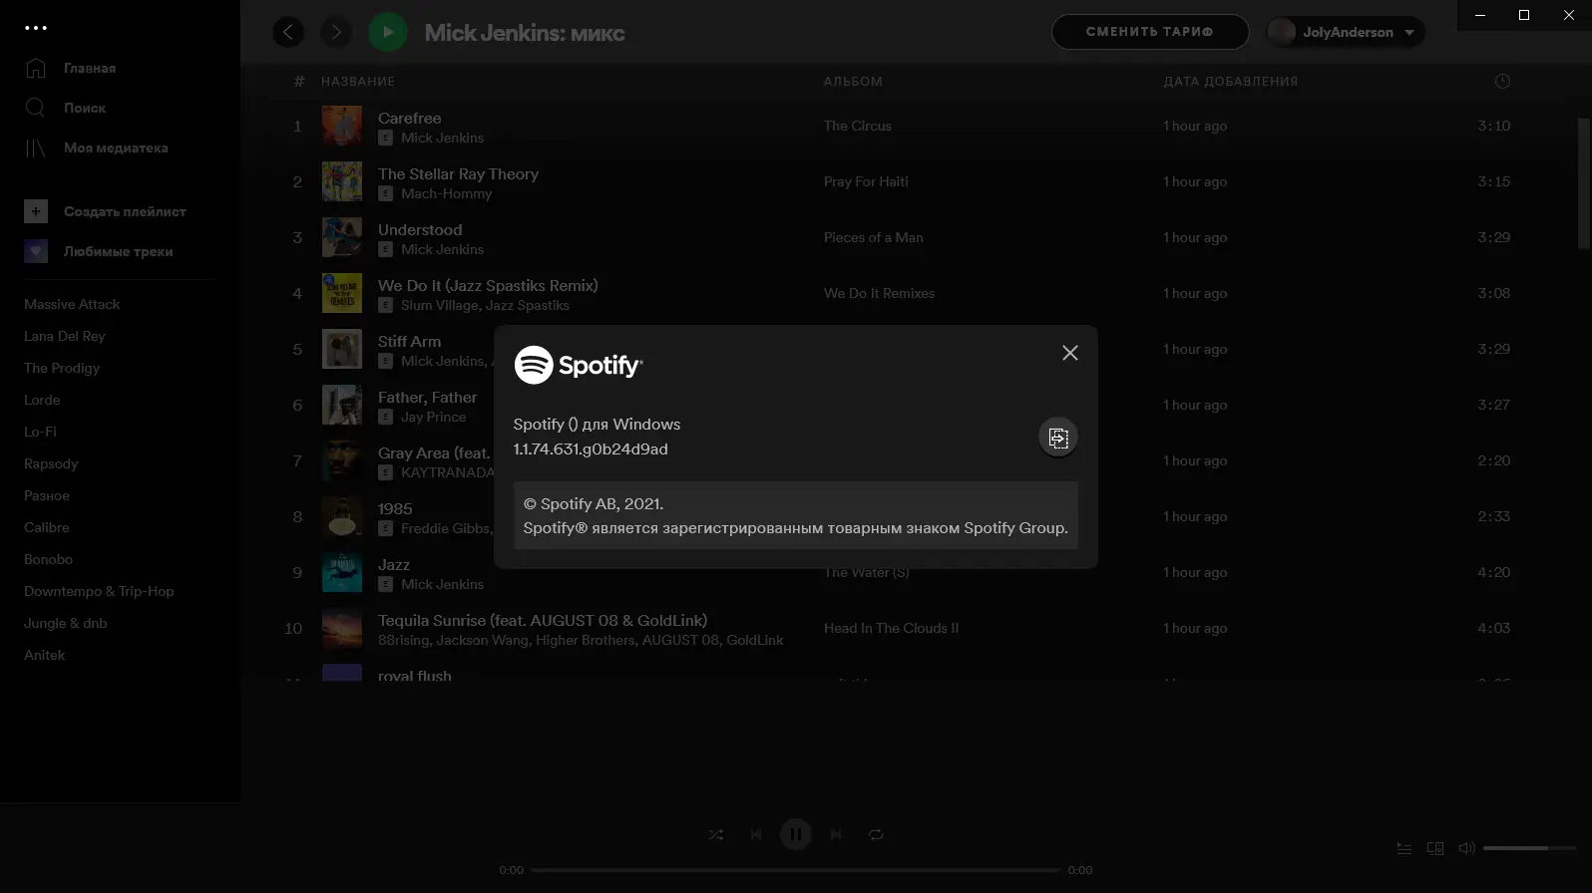Image resolution: width=1592 pixels, height=893 pixels.
Task: Open Head In The Clouds II album
Action: 891,628
